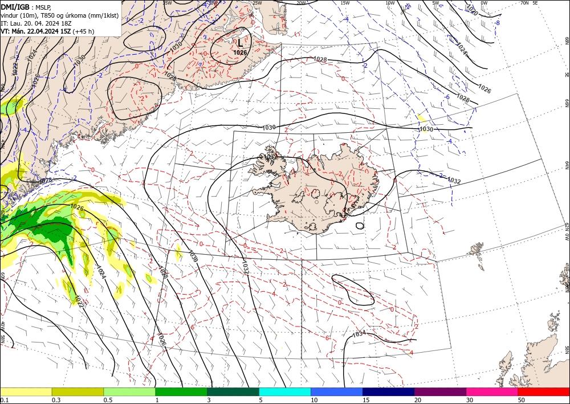
Task: Pick the blue 10–15 legend swatch
Action: point(337,391)
